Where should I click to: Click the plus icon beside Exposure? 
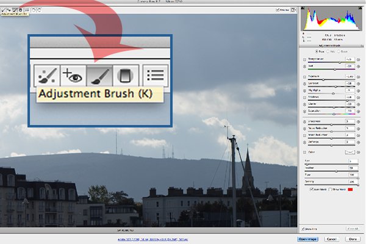tap(359, 77)
